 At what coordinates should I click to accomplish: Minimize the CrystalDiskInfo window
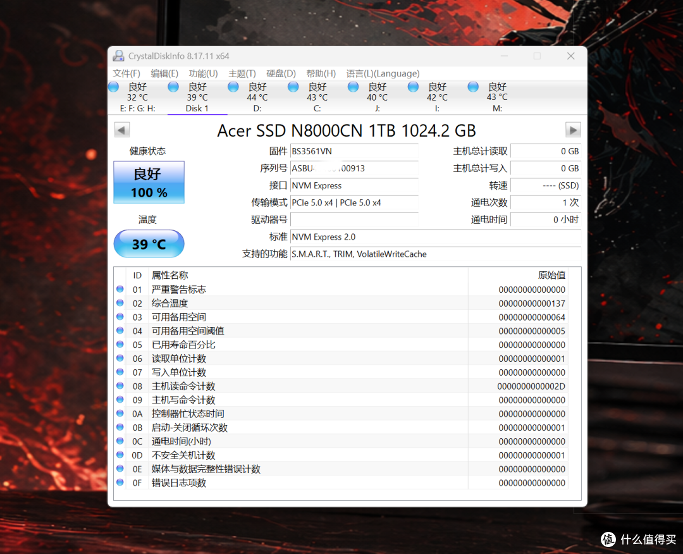pyautogui.click(x=505, y=56)
